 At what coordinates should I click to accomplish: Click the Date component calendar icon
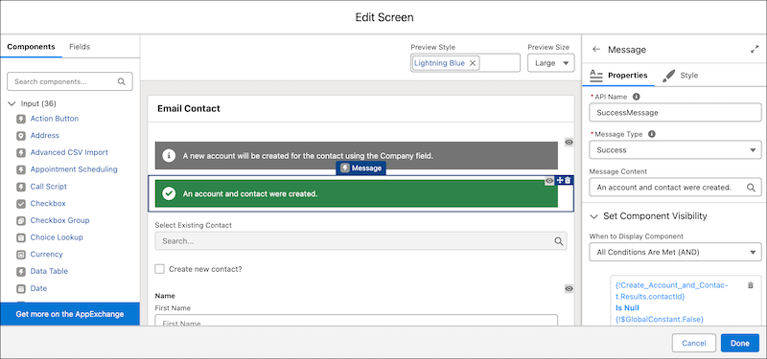(20, 289)
